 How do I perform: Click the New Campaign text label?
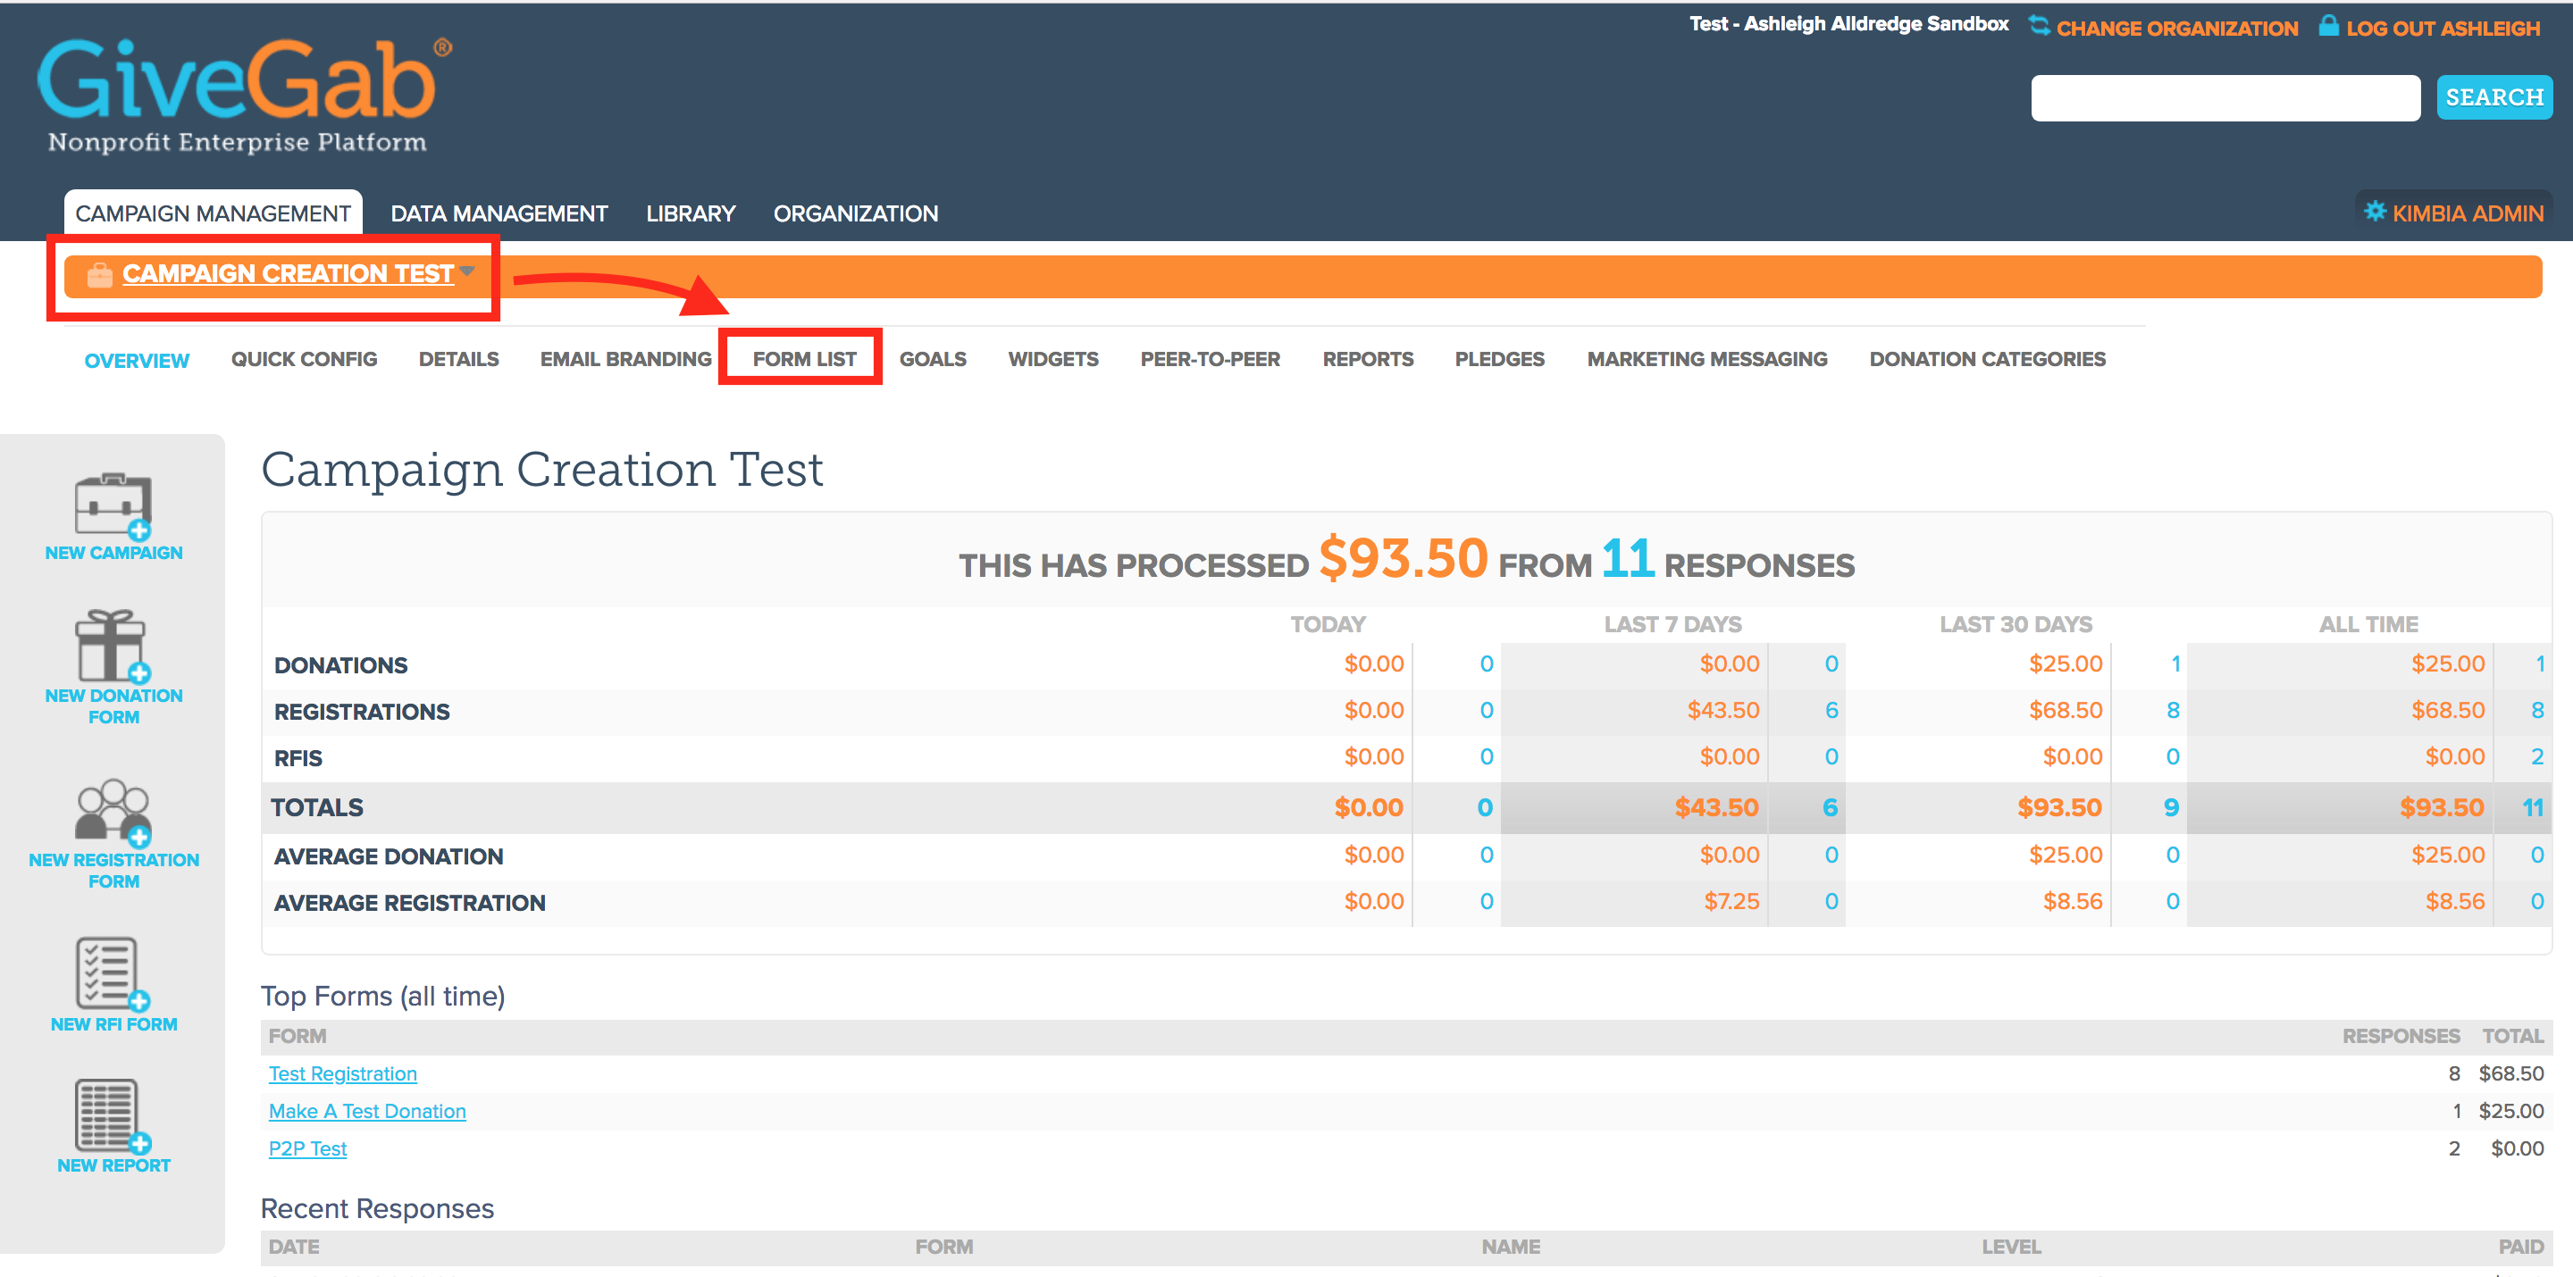point(113,553)
